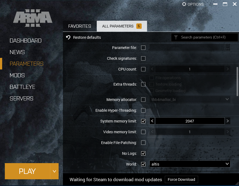Browse for parameter file with ellipsis button
This screenshot has height=186, width=239.
click(x=227, y=48)
